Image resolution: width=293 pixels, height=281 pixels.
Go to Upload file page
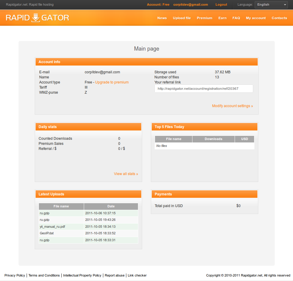(182, 18)
